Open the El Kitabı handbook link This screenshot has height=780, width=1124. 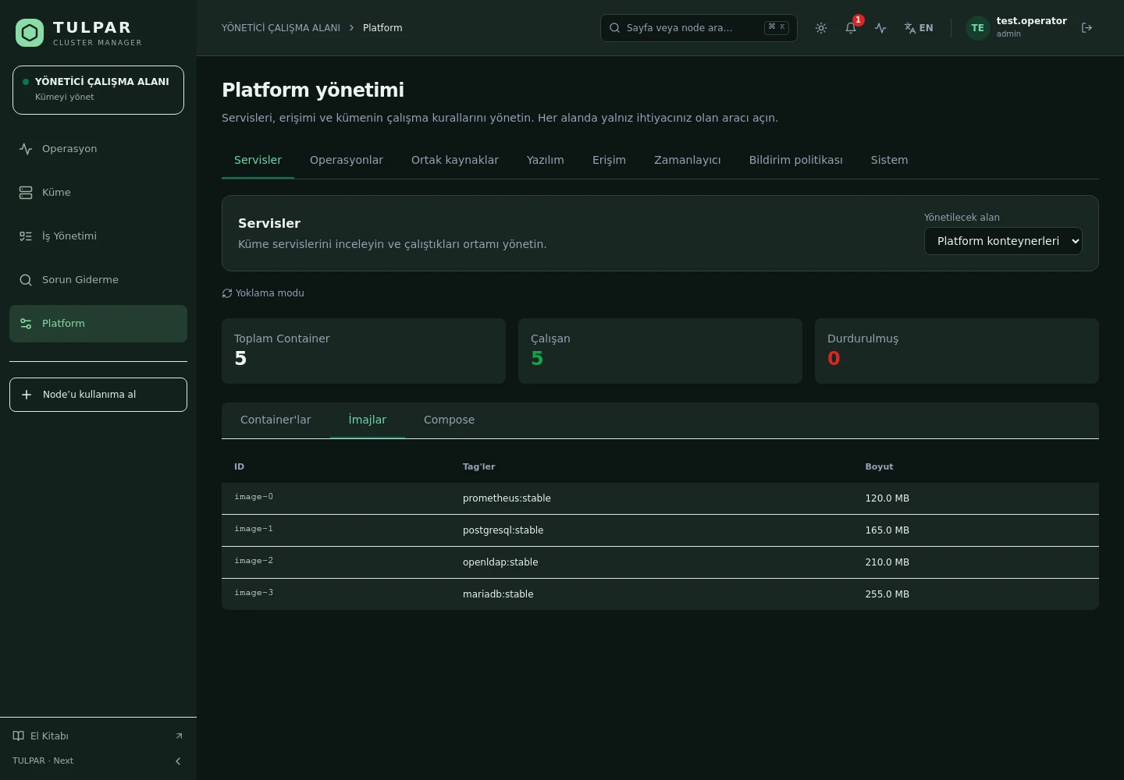[49, 736]
